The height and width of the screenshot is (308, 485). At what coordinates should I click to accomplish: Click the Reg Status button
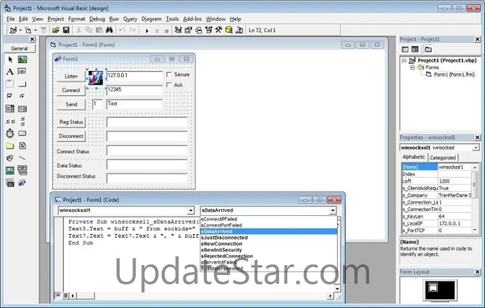(71, 122)
